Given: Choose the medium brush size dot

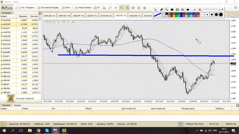Looking at the screenshot, I should coord(212,15).
